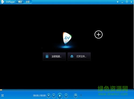The image size is (134, 99).
Task: Click the rewind button
Action: click(54, 96)
